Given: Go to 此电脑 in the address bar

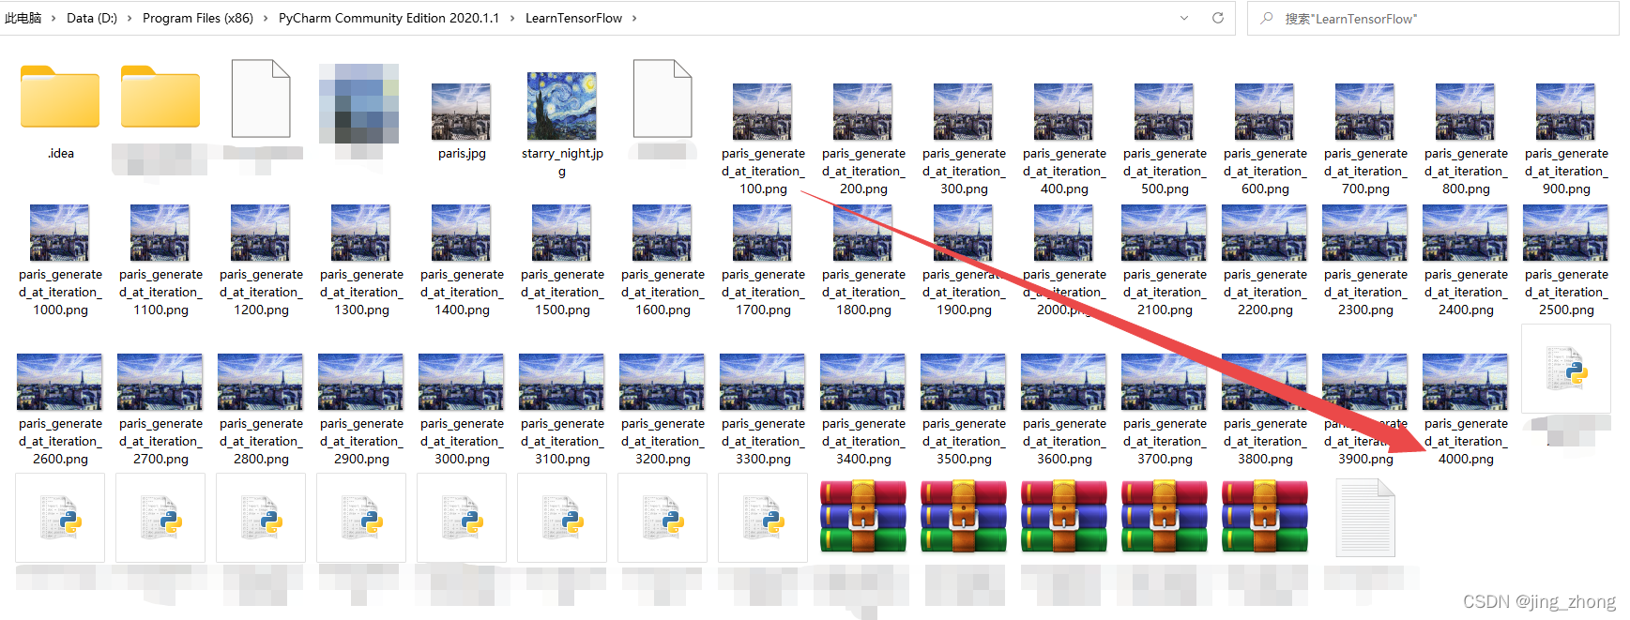Looking at the screenshot, I should (23, 18).
